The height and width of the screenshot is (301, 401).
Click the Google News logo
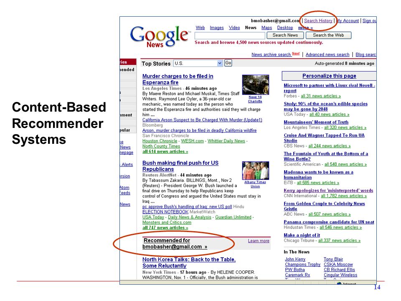[x=160, y=36]
